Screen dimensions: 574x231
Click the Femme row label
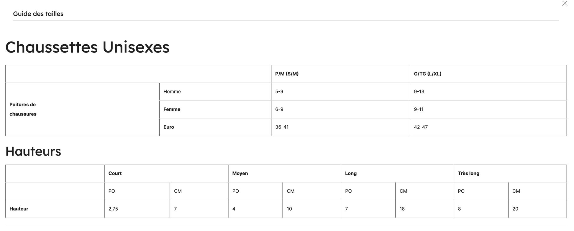click(x=172, y=109)
